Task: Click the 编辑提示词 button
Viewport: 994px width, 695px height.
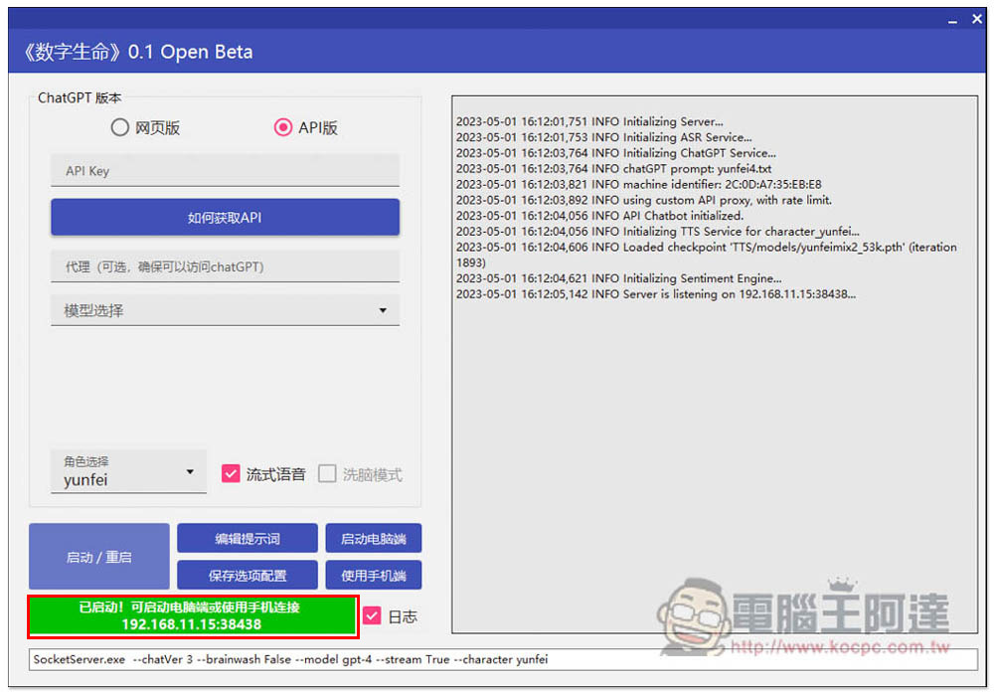Action: coord(248,538)
